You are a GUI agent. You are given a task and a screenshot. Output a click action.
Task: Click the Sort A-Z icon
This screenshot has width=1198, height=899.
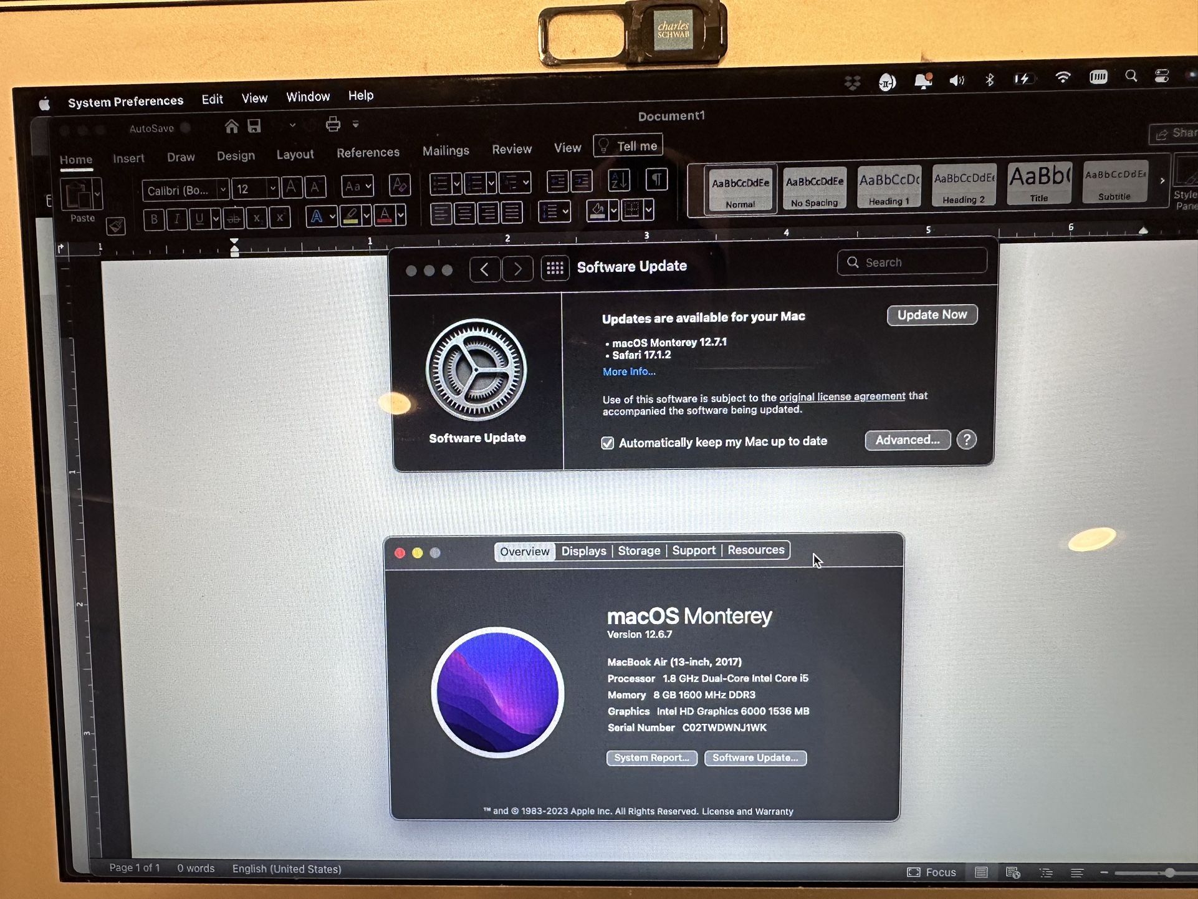[x=619, y=180]
